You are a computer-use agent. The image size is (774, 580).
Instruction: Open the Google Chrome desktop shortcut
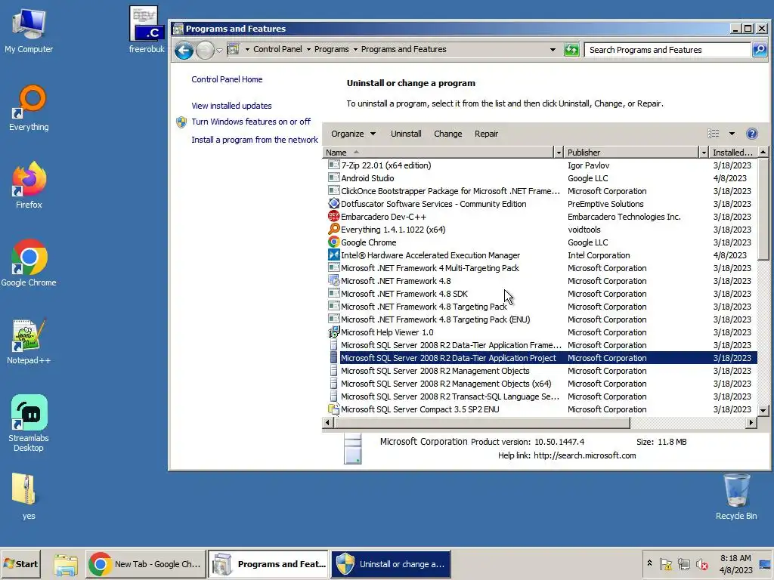coord(29,263)
